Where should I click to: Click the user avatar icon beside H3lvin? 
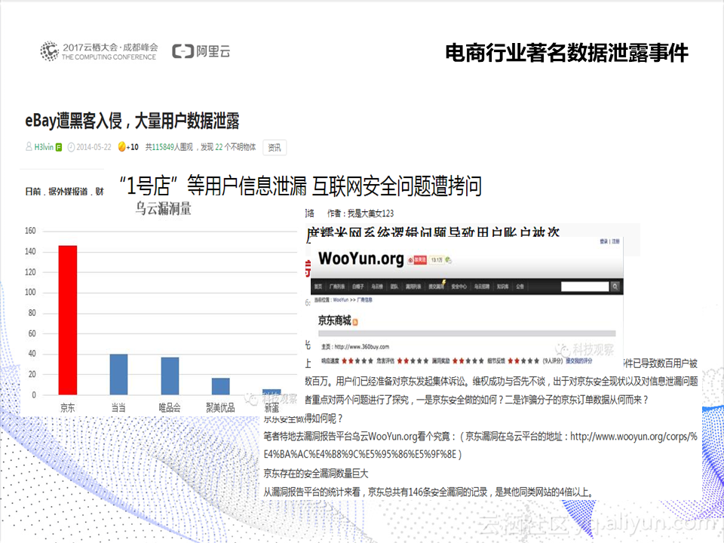(29, 147)
